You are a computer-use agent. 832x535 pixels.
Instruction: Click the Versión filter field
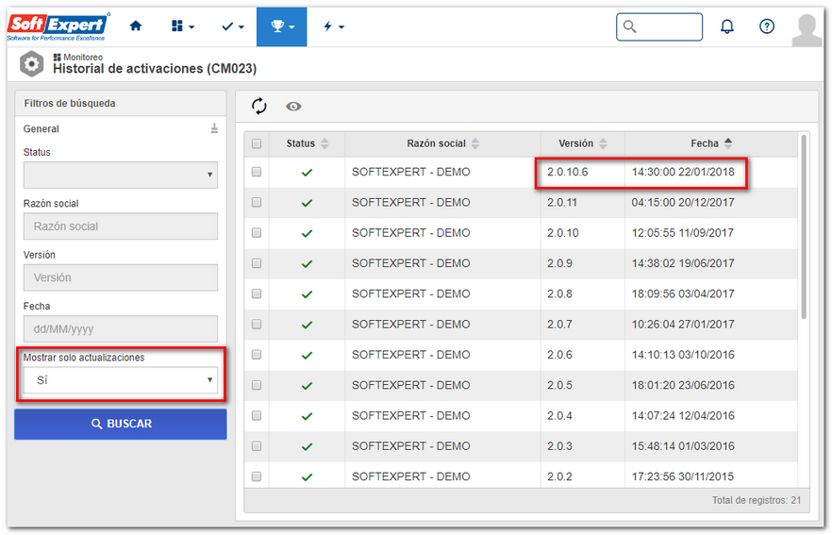pos(121,277)
